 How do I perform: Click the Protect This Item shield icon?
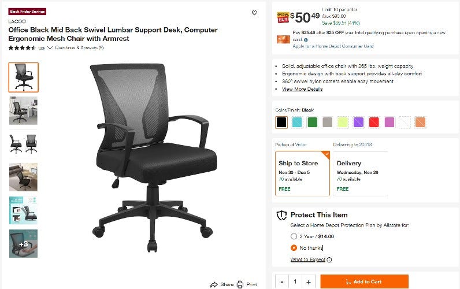pos(281,215)
